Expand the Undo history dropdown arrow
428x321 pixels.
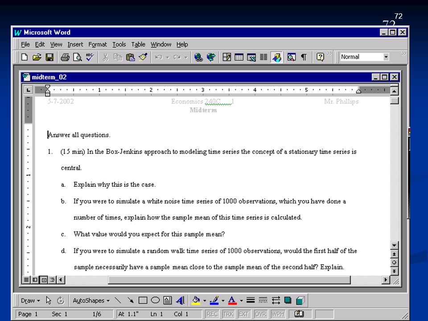coord(168,58)
